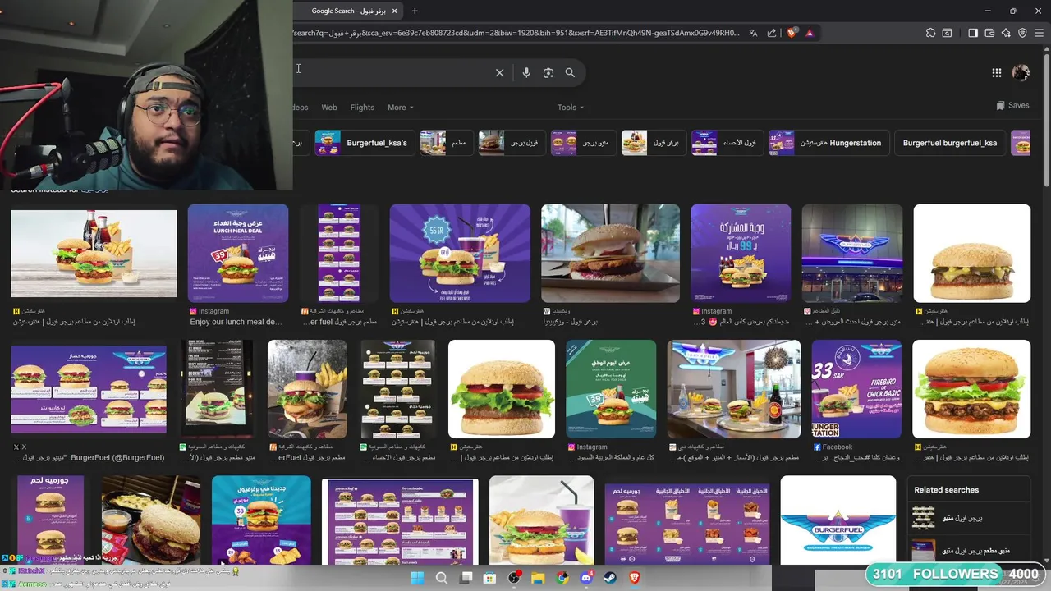Open the Windows Start menu
Viewport: 1051px width, 591px height.
coord(417,578)
